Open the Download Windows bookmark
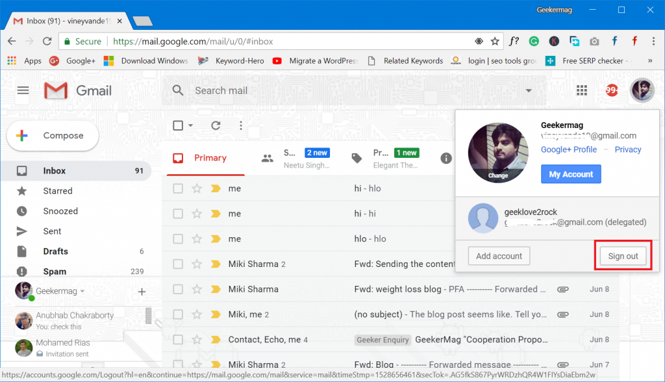The image size is (665, 382). tap(146, 60)
